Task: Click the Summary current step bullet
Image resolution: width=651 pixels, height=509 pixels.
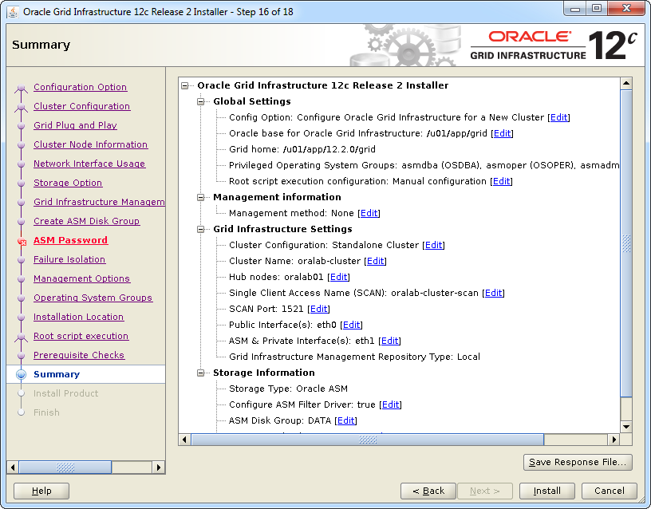Action: (21, 374)
